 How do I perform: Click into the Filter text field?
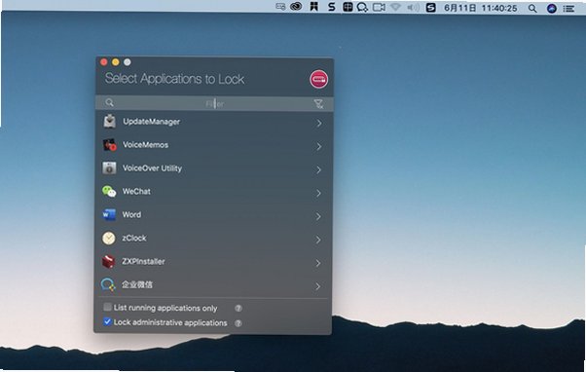pyautogui.click(x=214, y=103)
